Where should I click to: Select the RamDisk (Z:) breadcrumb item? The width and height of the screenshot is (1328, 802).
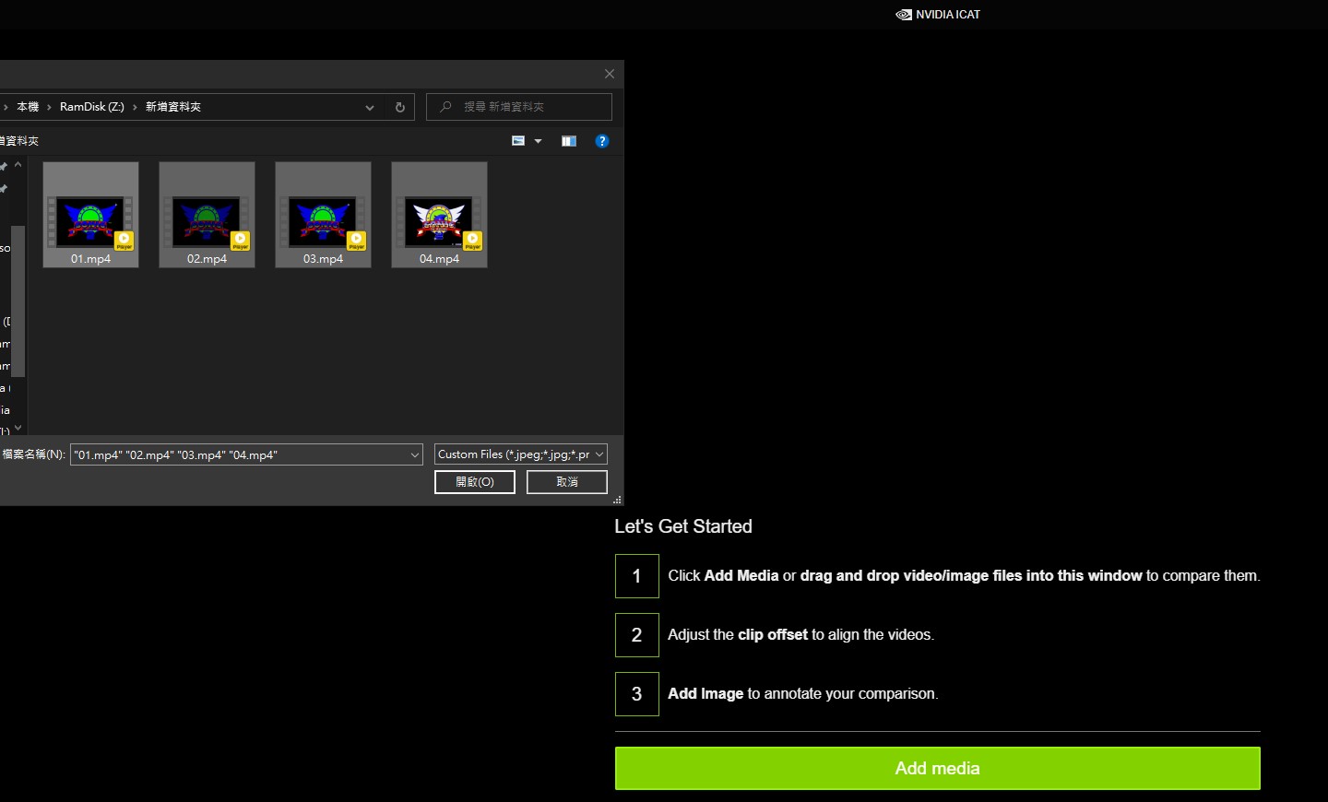[x=90, y=106]
